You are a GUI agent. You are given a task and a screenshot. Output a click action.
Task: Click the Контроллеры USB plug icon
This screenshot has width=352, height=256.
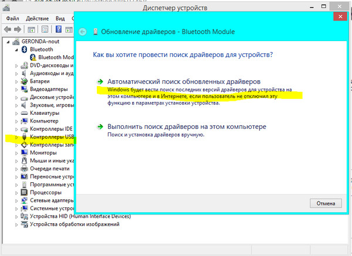tap(24, 137)
